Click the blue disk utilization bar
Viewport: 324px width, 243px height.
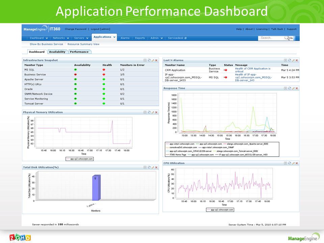(x=96, y=188)
